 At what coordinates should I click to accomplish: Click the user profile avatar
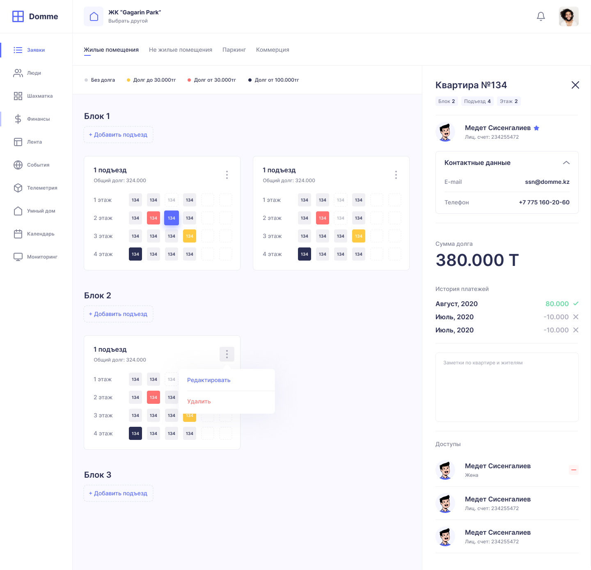point(568,16)
